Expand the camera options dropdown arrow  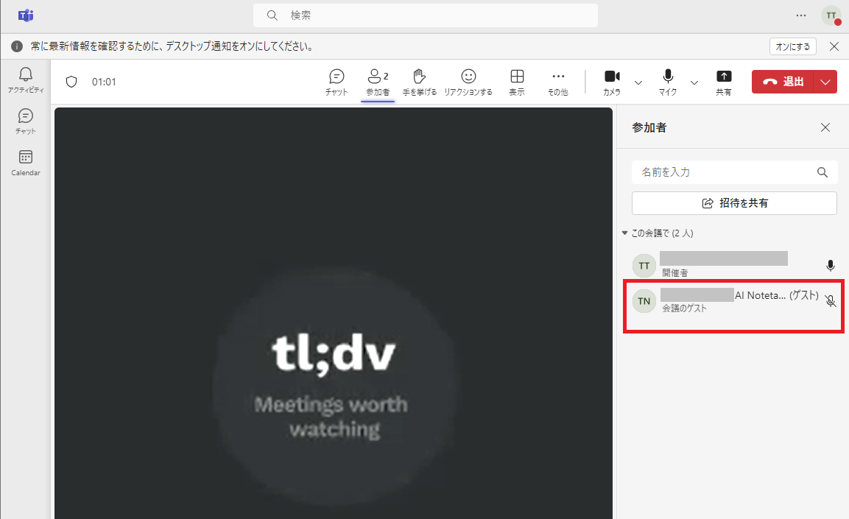638,82
